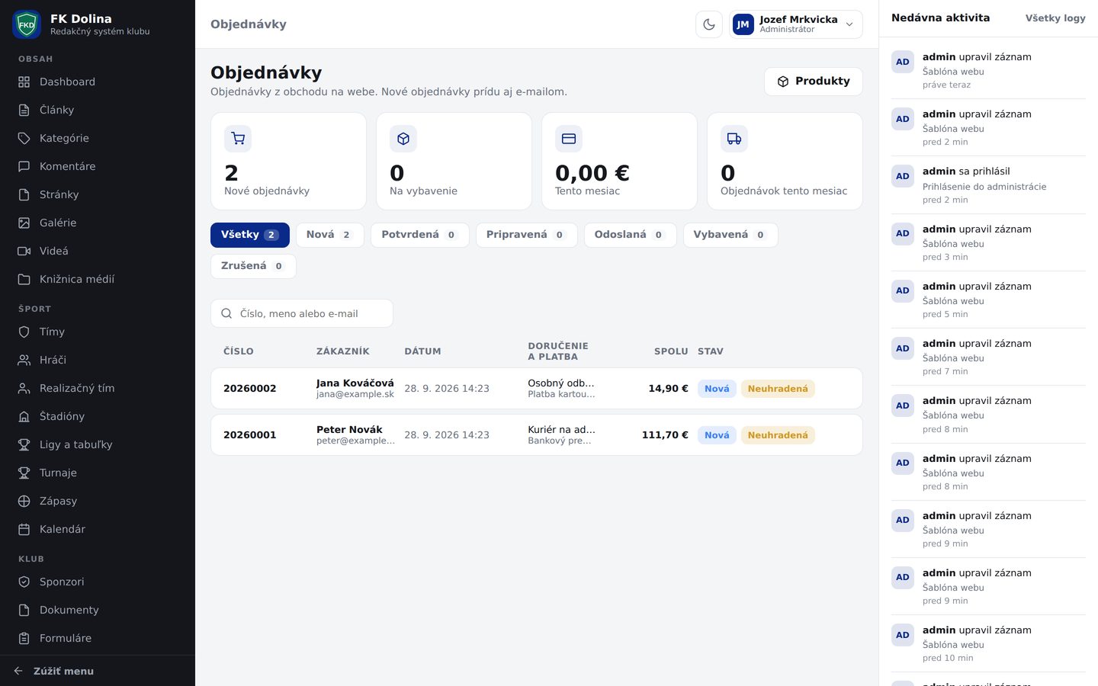Click the Knižnica médií folder icon

24,279
